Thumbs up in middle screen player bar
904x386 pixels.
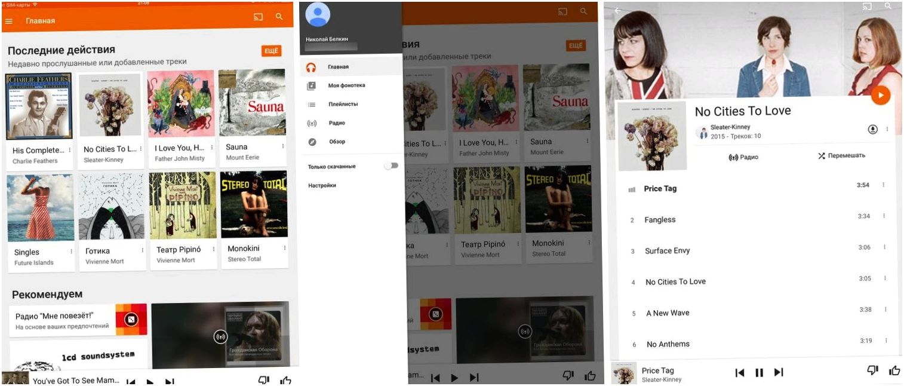coord(591,375)
